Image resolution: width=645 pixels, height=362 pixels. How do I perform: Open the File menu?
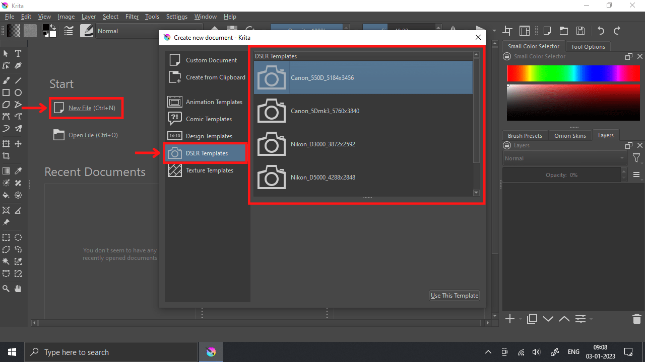pos(10,17)
